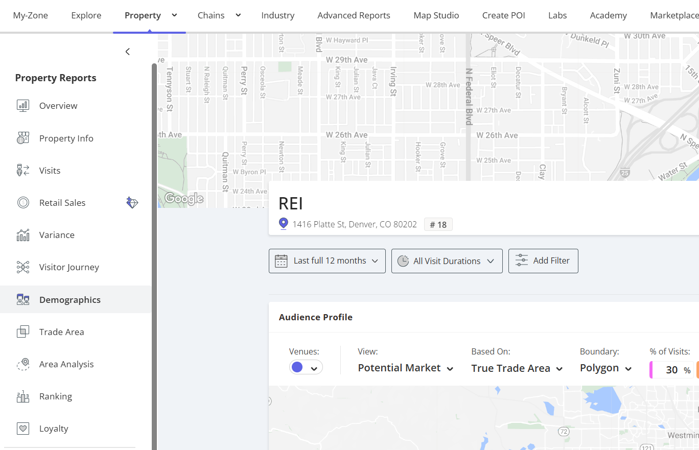Image resolution: width=699 pixels, height=450 pixels.
Task: Click the # 18 ranking badge
Action: [438, 224]
